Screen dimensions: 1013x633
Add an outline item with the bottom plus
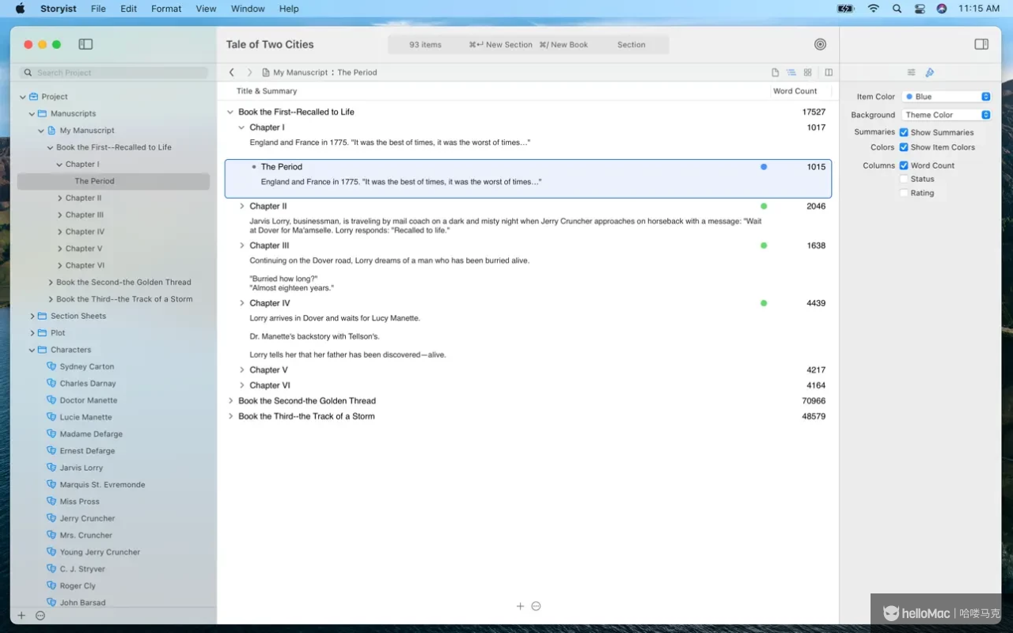pos(520,606)
